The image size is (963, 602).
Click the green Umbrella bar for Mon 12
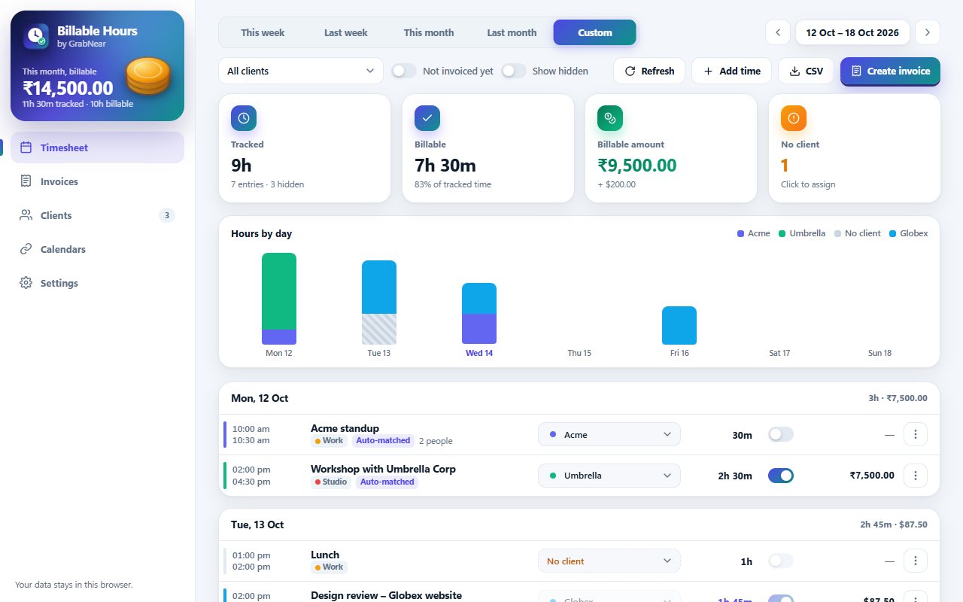click(279, 291)
